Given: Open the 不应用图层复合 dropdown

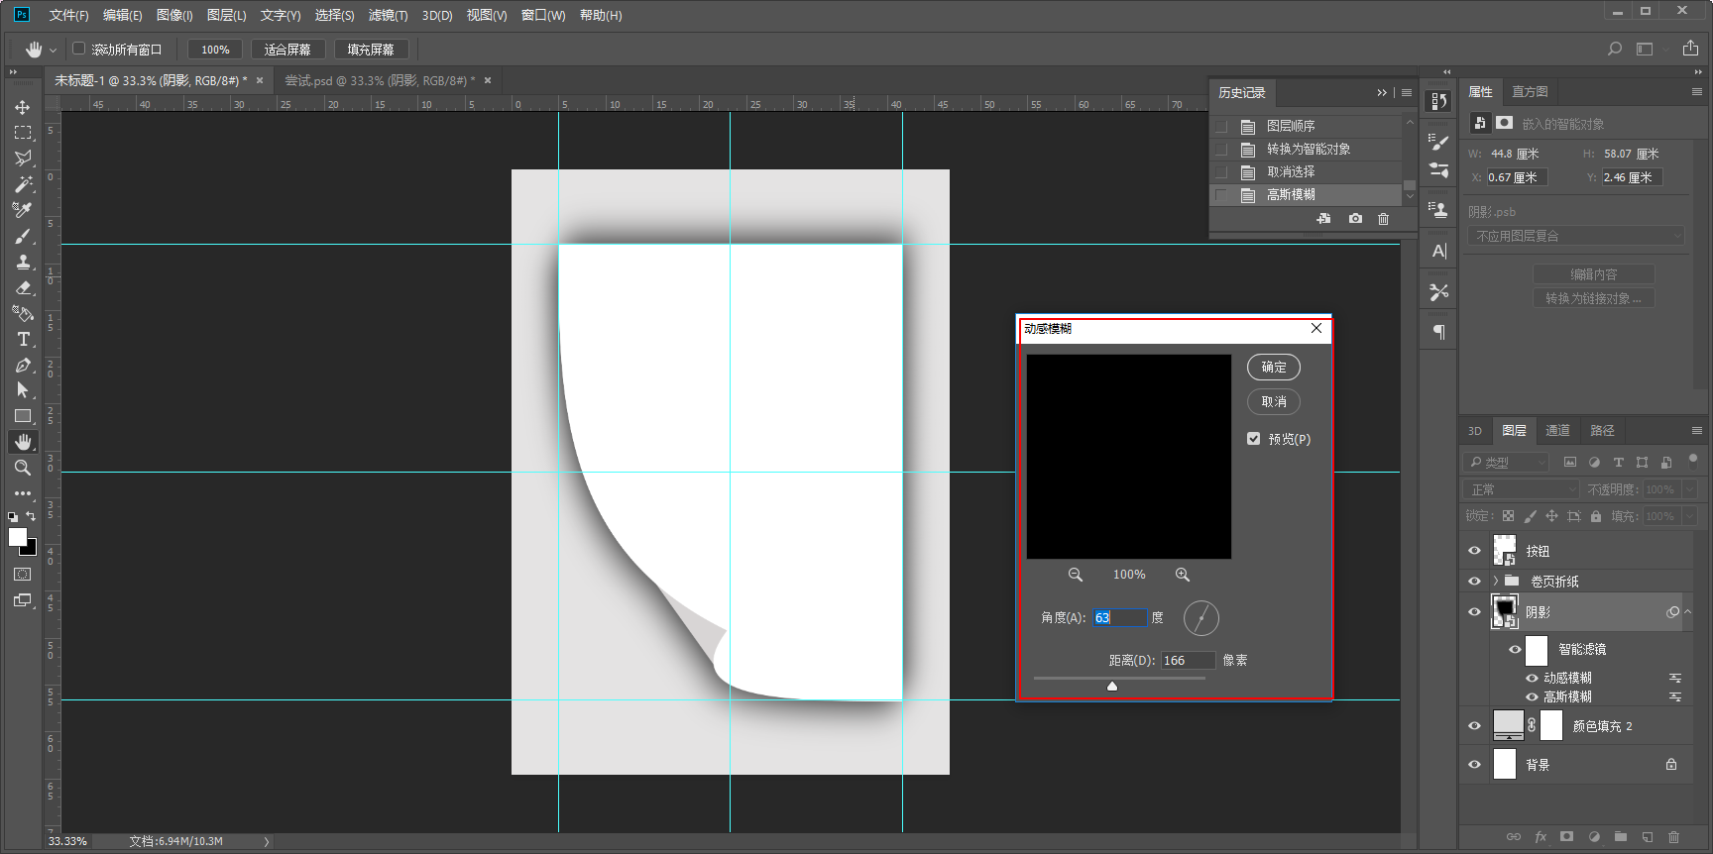Looking at the screenshot, I should click(x=1575, y=236).
